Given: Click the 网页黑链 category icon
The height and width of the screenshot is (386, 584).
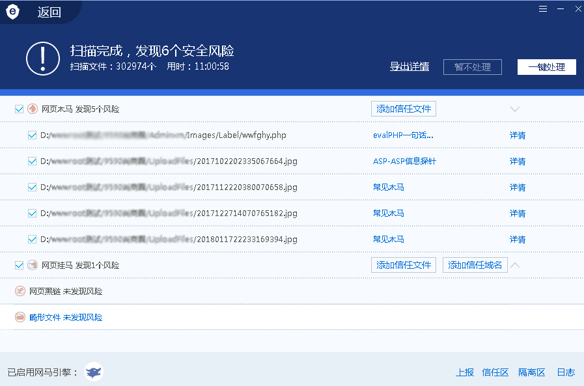Looking at the screenshot, I should tap(20, 292).
